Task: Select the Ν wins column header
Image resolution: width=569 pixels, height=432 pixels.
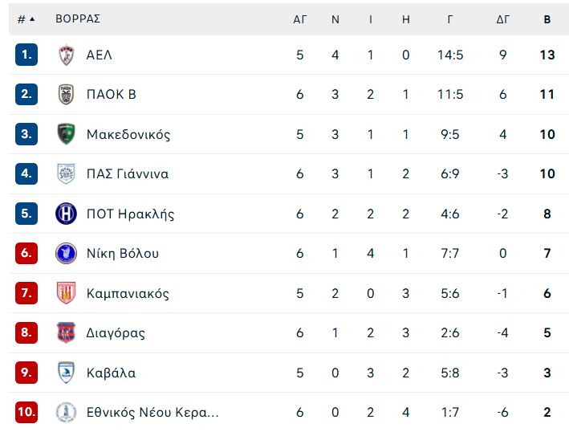Action: pos(335,19)
